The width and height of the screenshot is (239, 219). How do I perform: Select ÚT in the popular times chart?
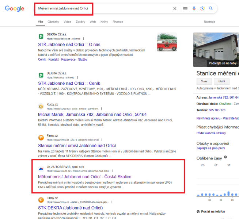[216, 165]
